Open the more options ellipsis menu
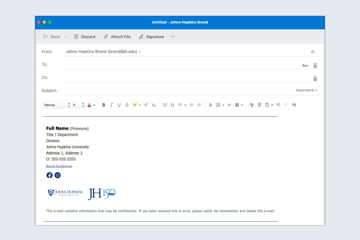Screen dimensions: 360x240 click(173, 37)
